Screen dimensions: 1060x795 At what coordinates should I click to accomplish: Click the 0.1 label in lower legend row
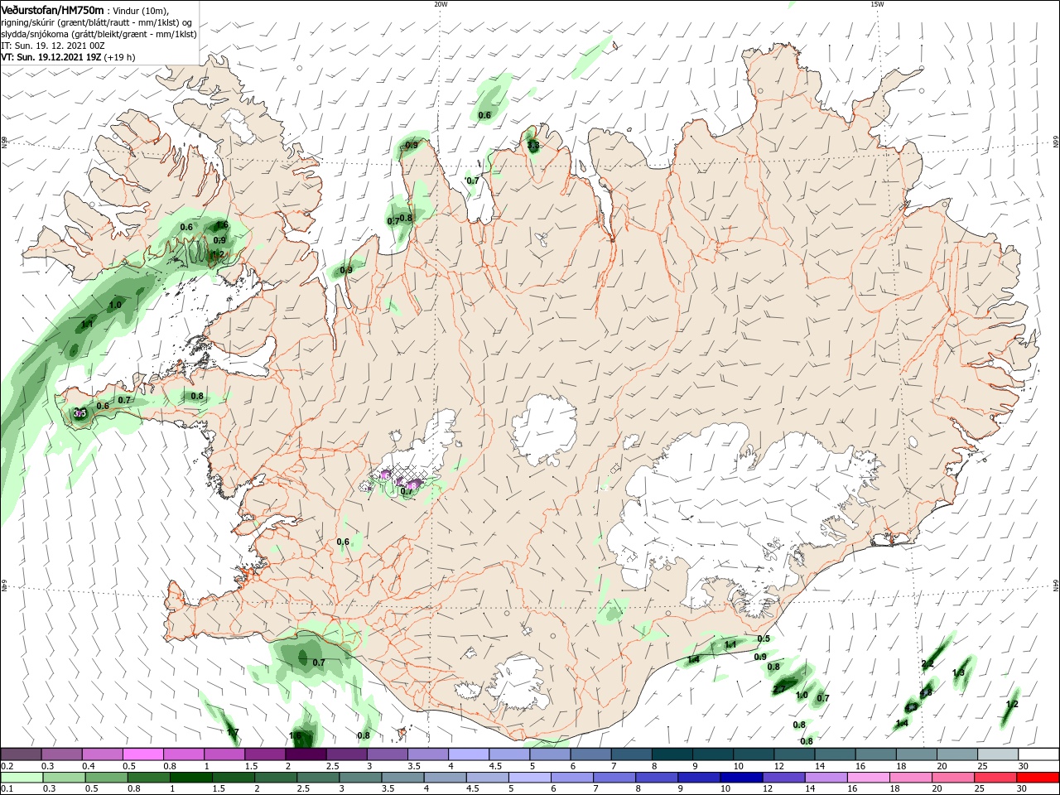(x=7, y=788)
